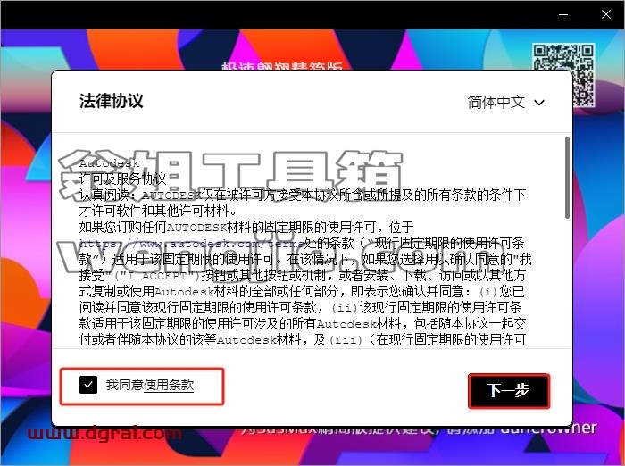Uncheck the 我同意使用条款 checkbox
Screen dimensions: 625x466
(88, 385)
